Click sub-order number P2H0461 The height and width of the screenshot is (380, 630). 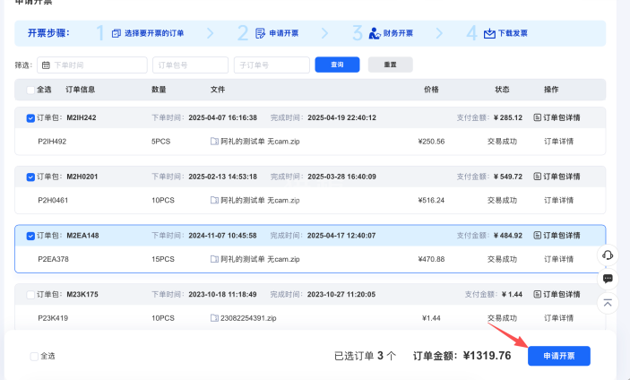(x=53, y=200)
